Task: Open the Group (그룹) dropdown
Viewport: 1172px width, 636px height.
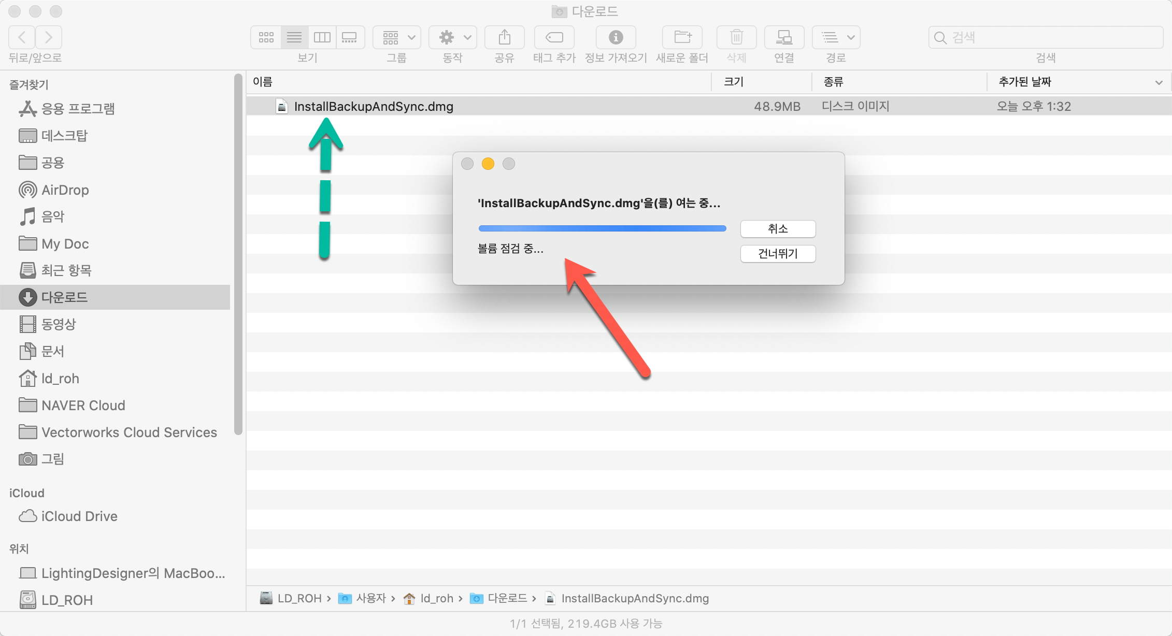Action: [x=397, y=37]
